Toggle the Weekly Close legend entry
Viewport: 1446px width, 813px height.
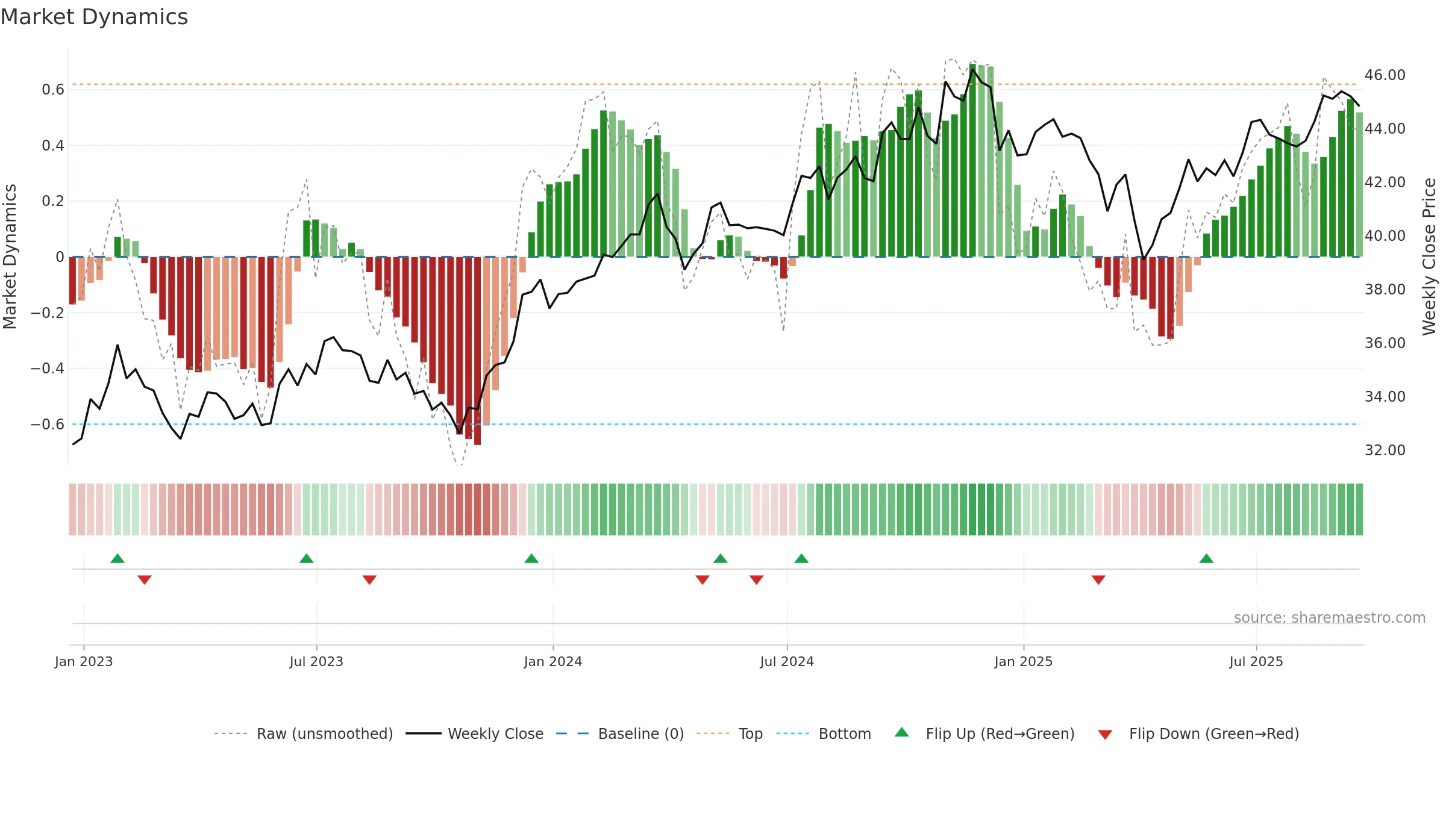pyautogui.click(x=475, y=734)
